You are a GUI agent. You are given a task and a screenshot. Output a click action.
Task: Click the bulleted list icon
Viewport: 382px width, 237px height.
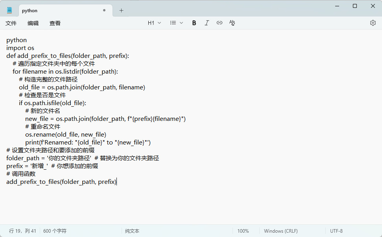pos(173,23)
